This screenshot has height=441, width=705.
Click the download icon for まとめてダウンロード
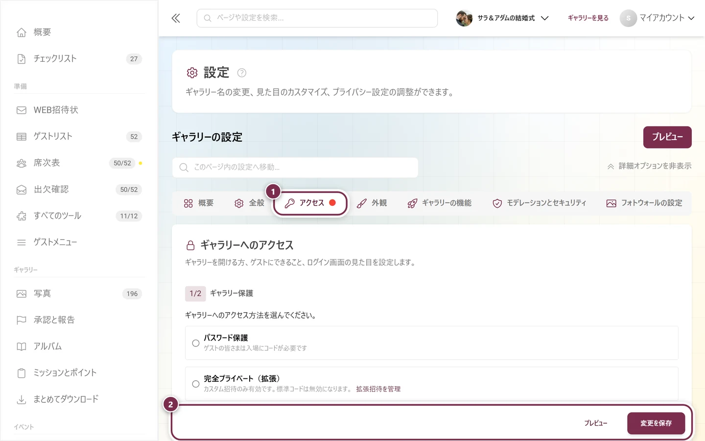[22, 400]
